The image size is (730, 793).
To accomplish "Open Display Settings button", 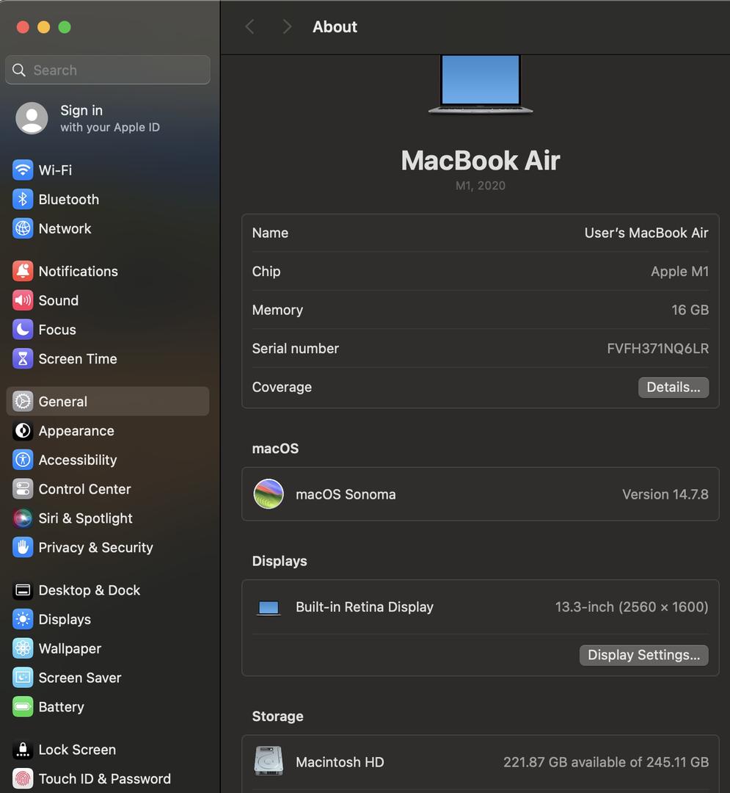I will tap(643, 656).
